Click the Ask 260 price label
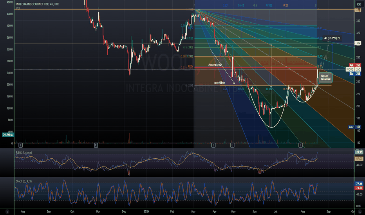Screen dimensions: 365x215 pos(355,65)
